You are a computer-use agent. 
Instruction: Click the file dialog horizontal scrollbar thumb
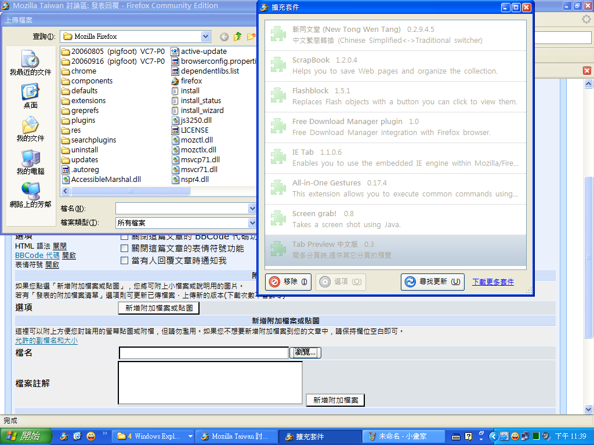131,191
